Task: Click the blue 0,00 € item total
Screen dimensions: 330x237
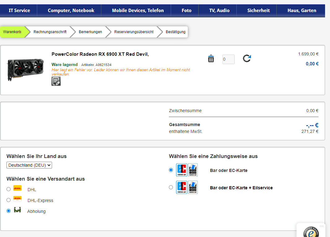Action: pyautogui.click(x=312, y=64)
